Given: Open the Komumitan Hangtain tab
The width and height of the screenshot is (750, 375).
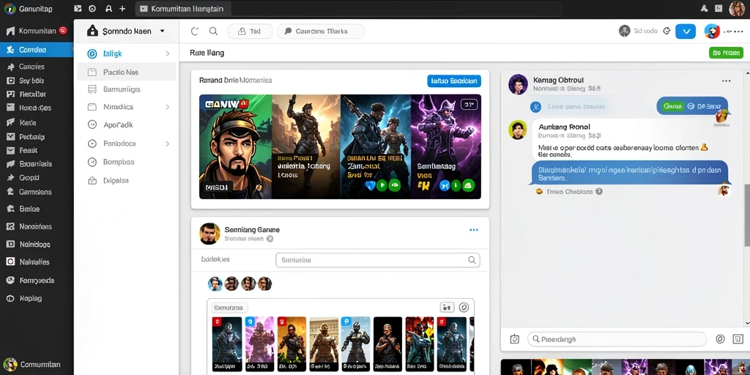Looking at the screenshot, I should [183, 9].
